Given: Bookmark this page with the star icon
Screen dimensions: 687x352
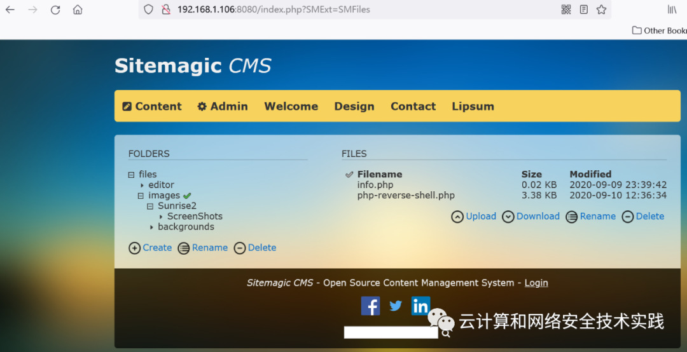Looking at the screenshot, I should (601, 9).
